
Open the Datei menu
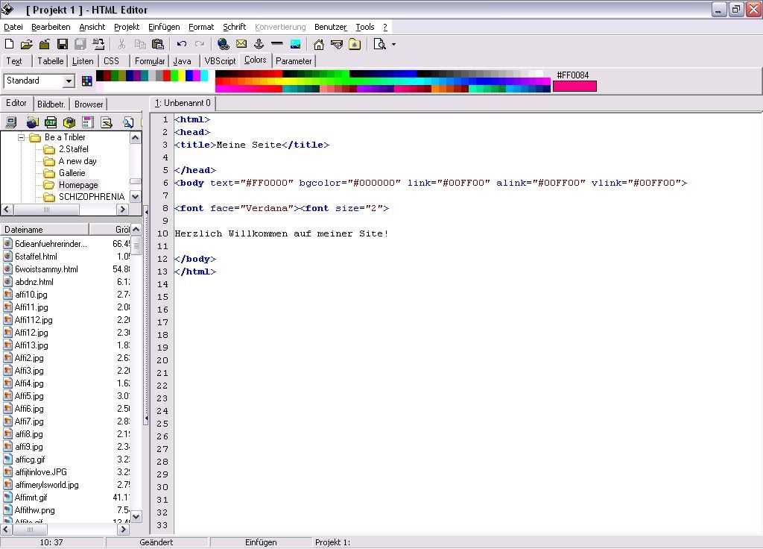click(13, 27)
